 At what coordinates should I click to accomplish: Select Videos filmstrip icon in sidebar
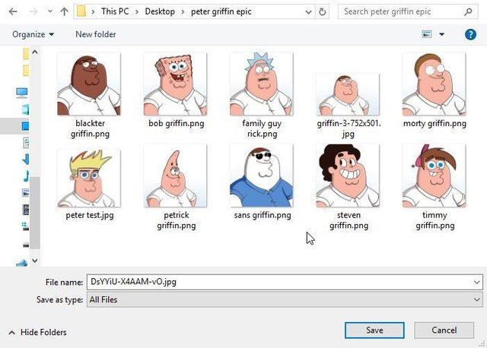26,210
